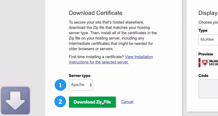
Task: Open the McAfee Type dropdown
Action: (x=208, y=39)
